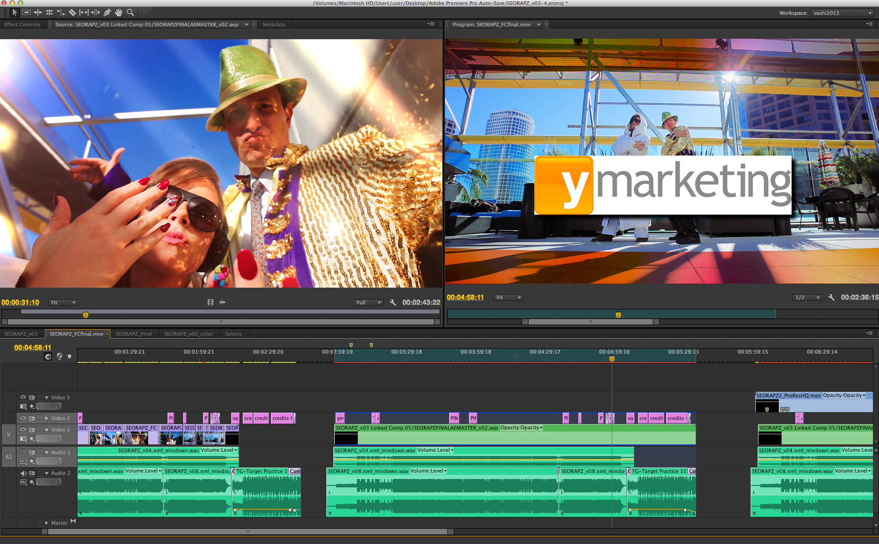Click Source monitor drag-video-only filmstrip icon
879x544 pixels.
tap(211, 302)
